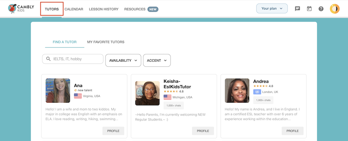This screenshot has width=348, height=141.
Task: Open the user profile avatar
Action: (x=334, y=9)
